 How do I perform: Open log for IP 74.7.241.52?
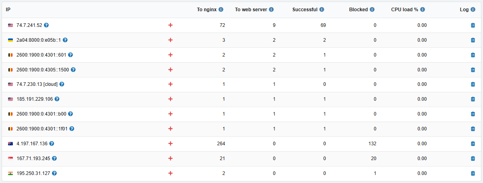473,25
